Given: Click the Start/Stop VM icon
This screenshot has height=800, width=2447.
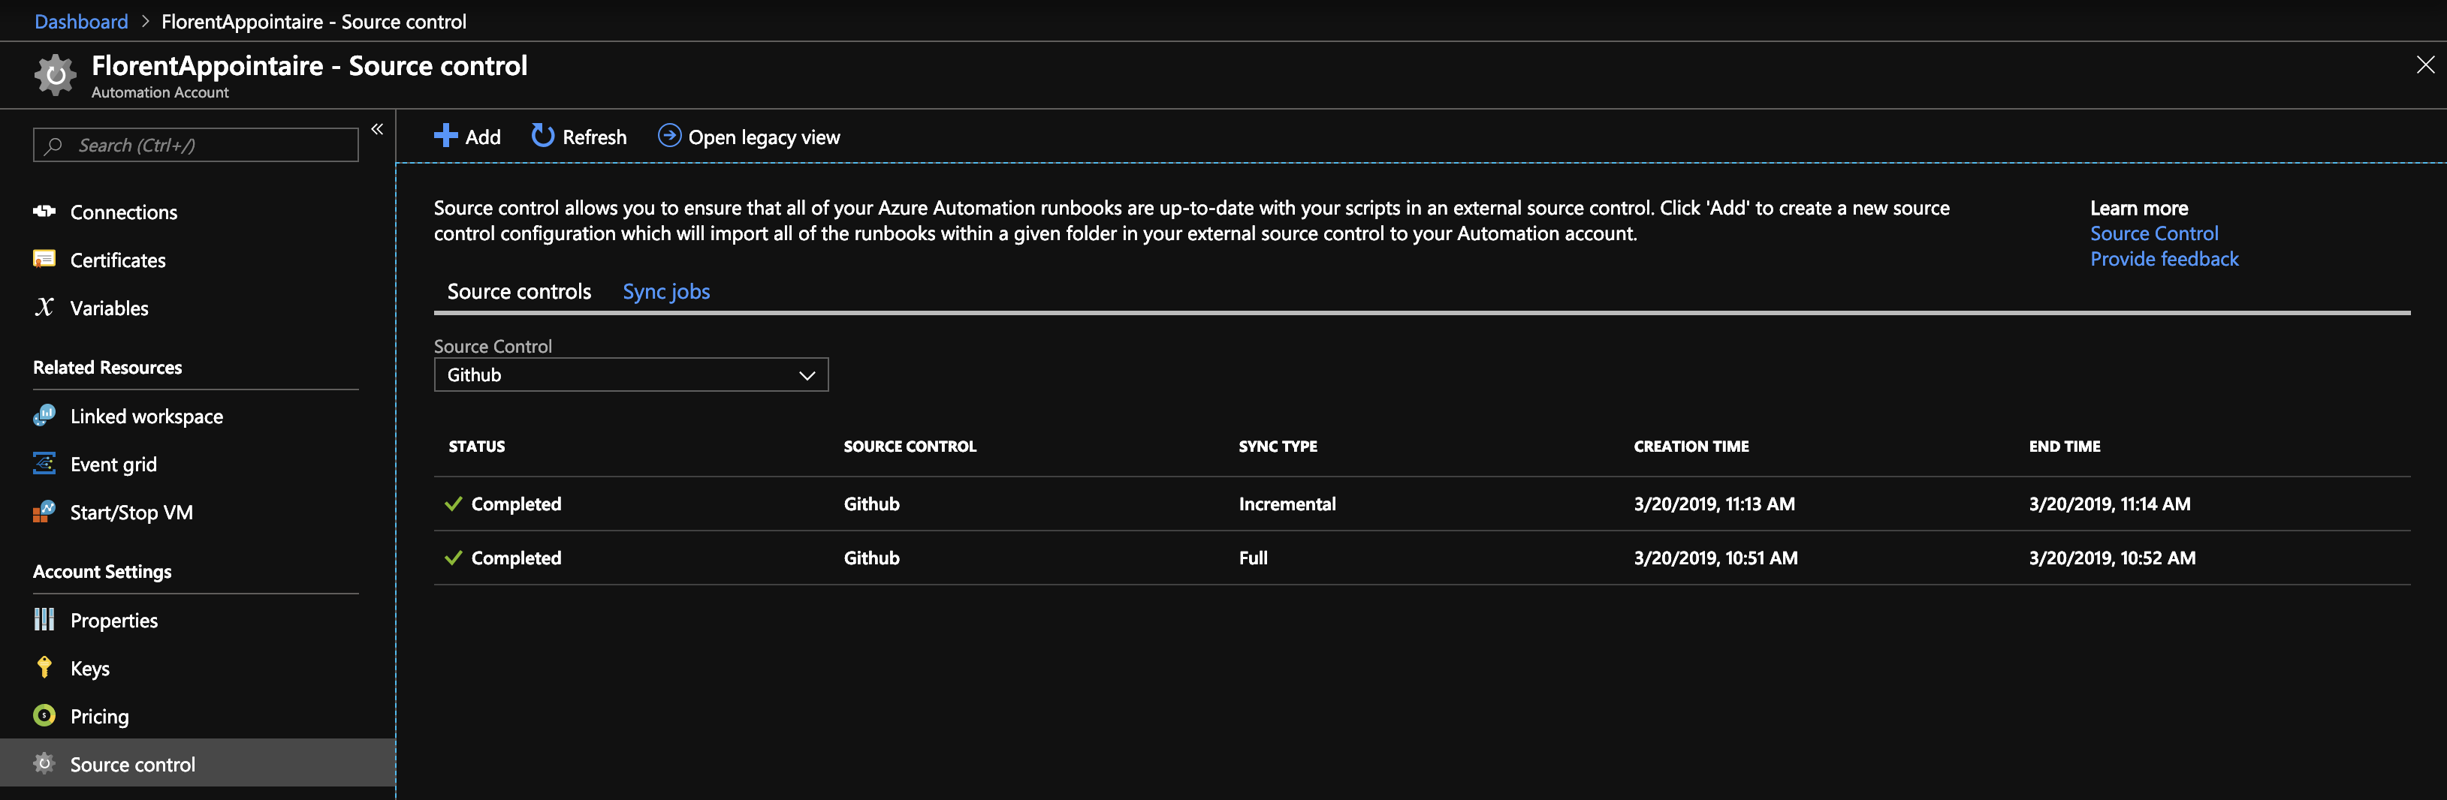Looking at the screenshot, I should pyautogui.click(x=44, y=512).
